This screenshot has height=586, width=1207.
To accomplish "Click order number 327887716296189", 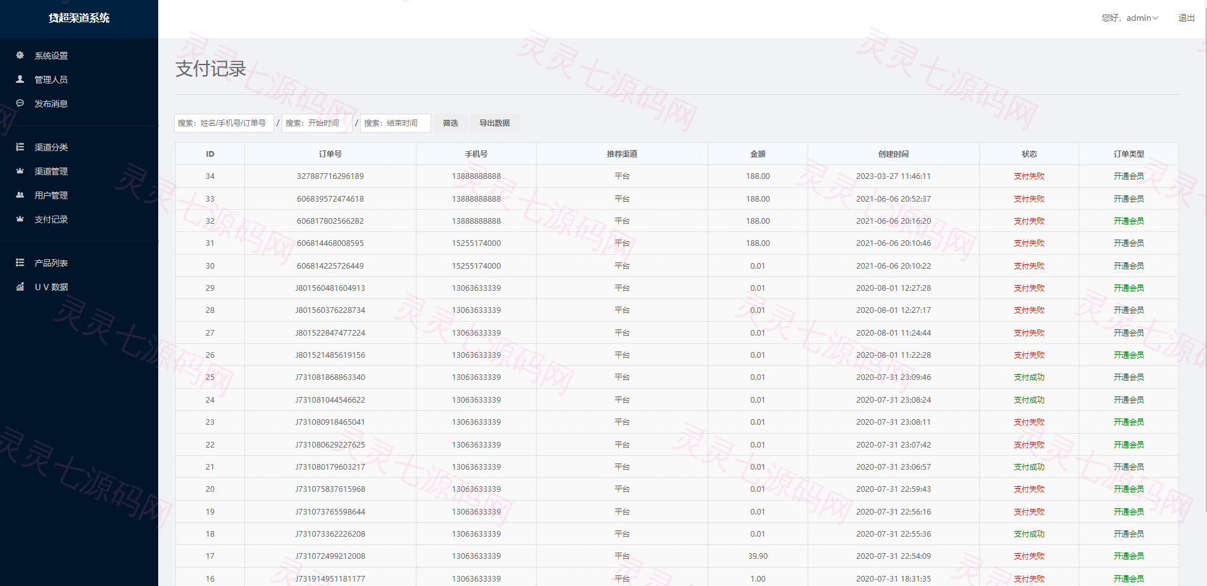I will click(x=330, y=176).
